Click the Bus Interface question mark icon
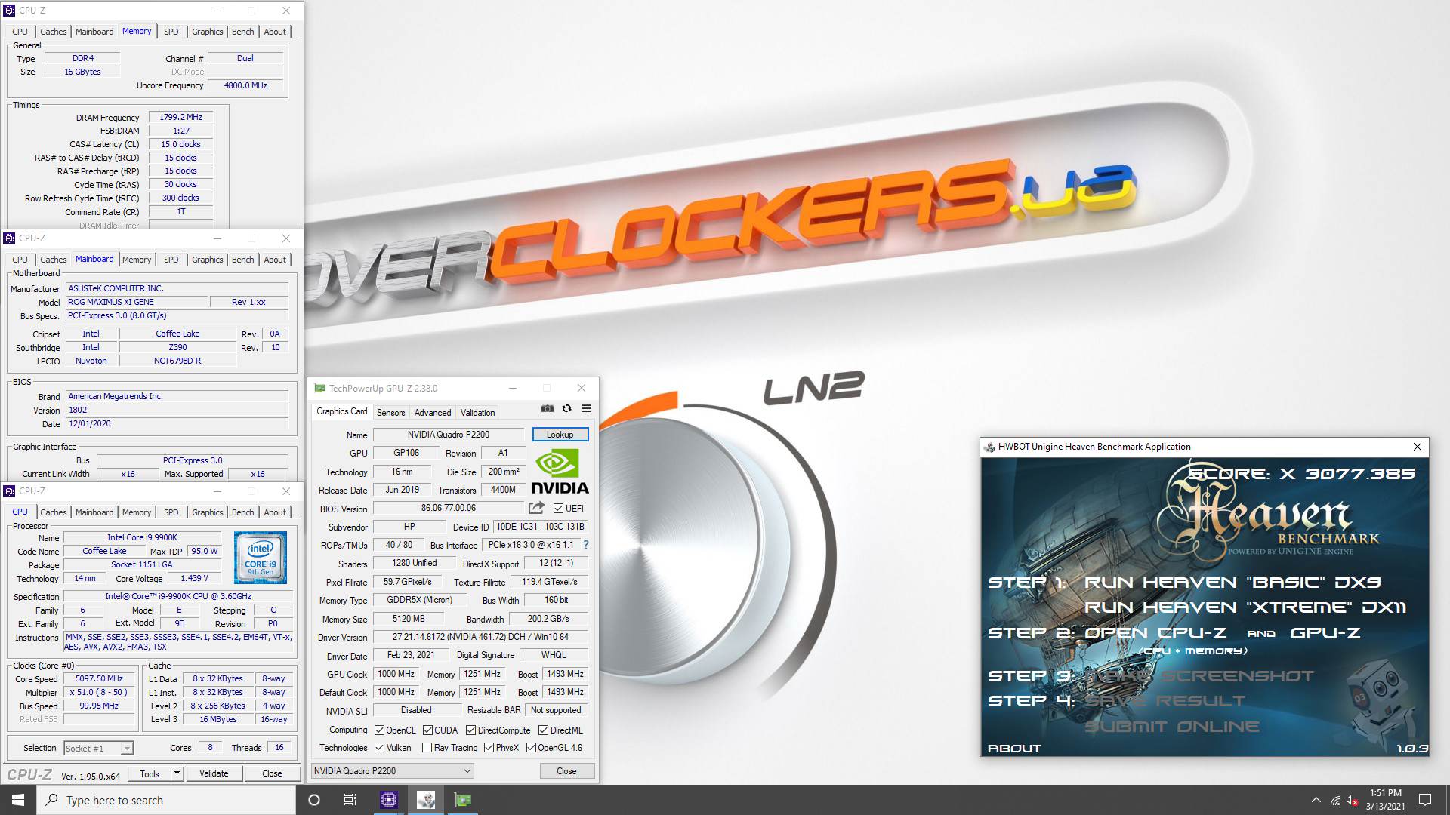This screenshot has width=1450, height=815. pos(585,545)
